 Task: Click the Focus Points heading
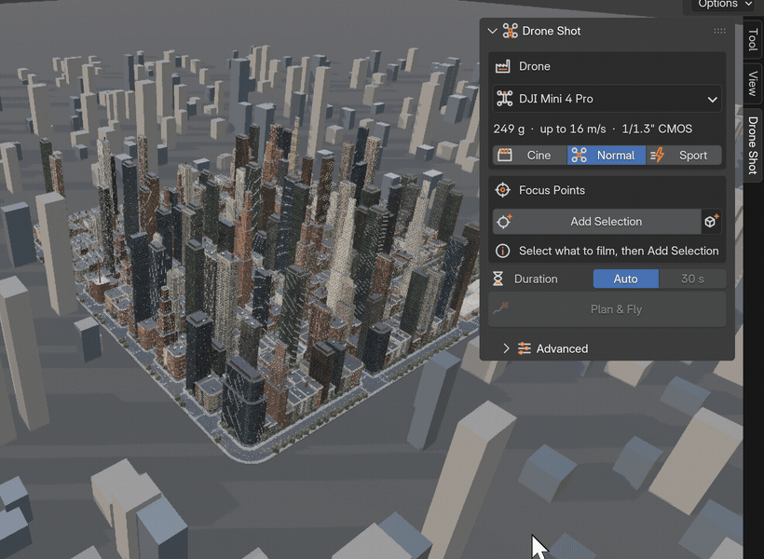(552, 190)
